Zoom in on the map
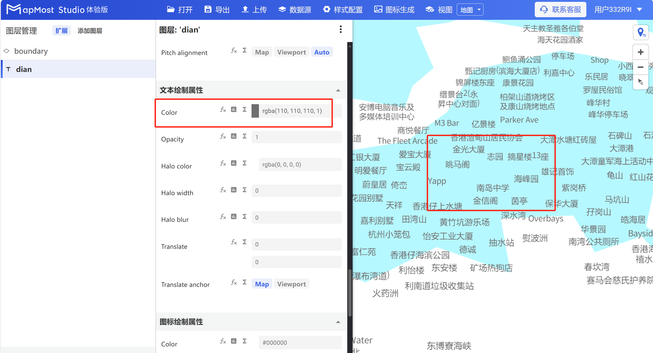The width and height of the screenshot is (653, 353). coord(641,52)
